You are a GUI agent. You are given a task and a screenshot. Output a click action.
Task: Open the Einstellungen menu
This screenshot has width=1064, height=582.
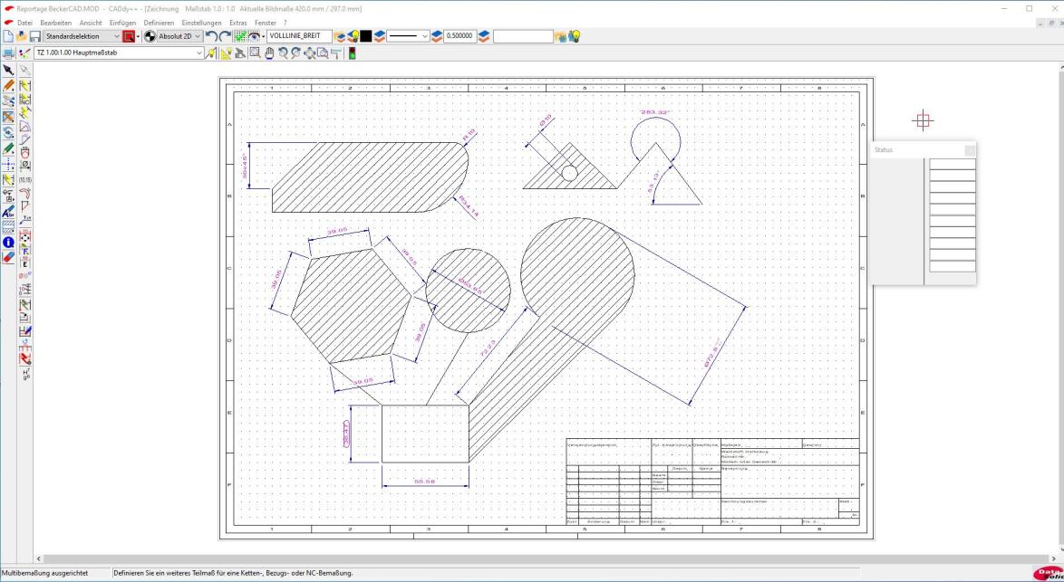(x=202, y=23)
